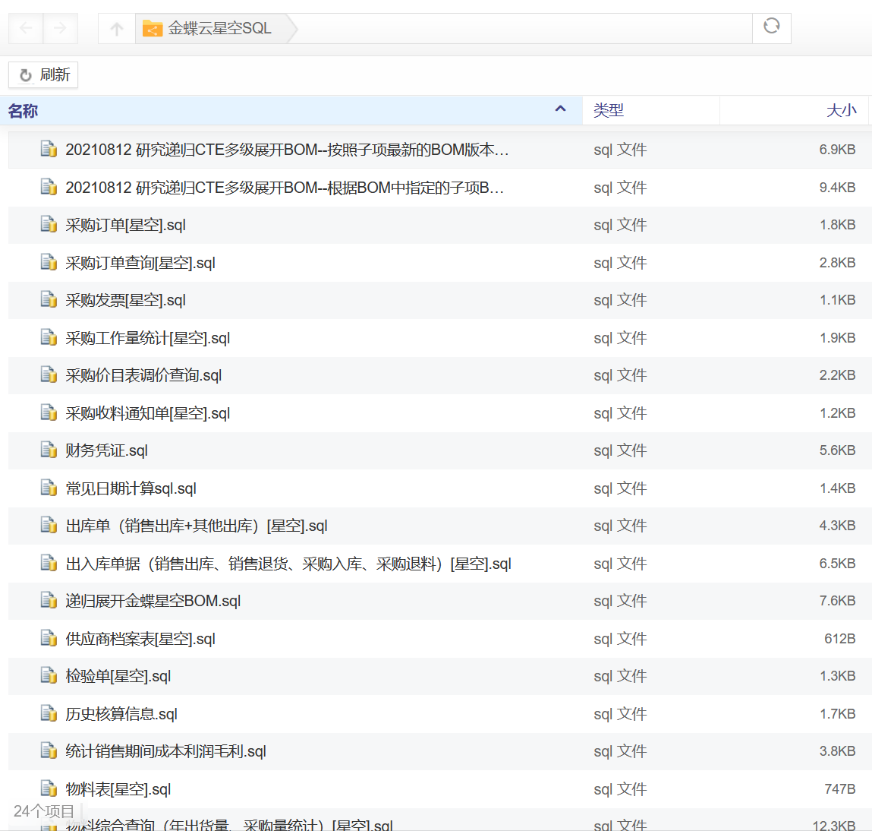Select file name 出入库单据 销售出库、销售退货
The height and width of the screenshot is (831, 872).
pyautogui.click(x=288, y=564)
